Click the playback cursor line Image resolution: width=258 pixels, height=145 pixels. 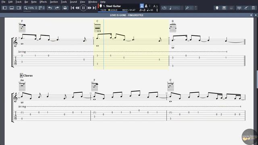(104, 44)
